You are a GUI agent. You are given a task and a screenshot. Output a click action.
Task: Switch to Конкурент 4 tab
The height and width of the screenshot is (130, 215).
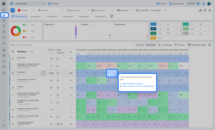[x=84, y=16]
